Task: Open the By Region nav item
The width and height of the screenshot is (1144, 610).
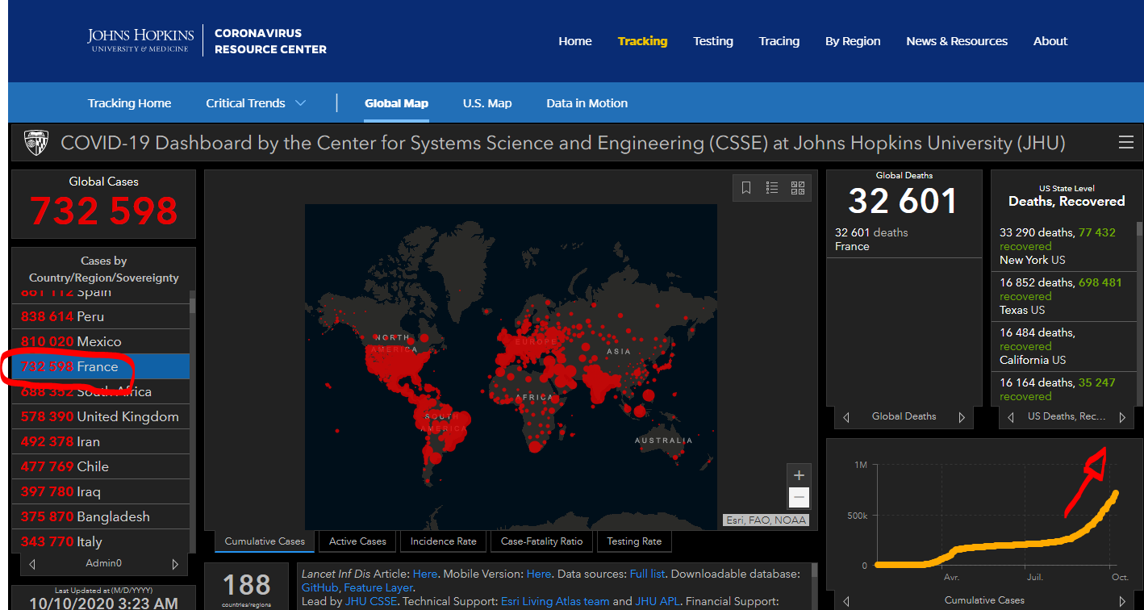Action: click(853, 41)
